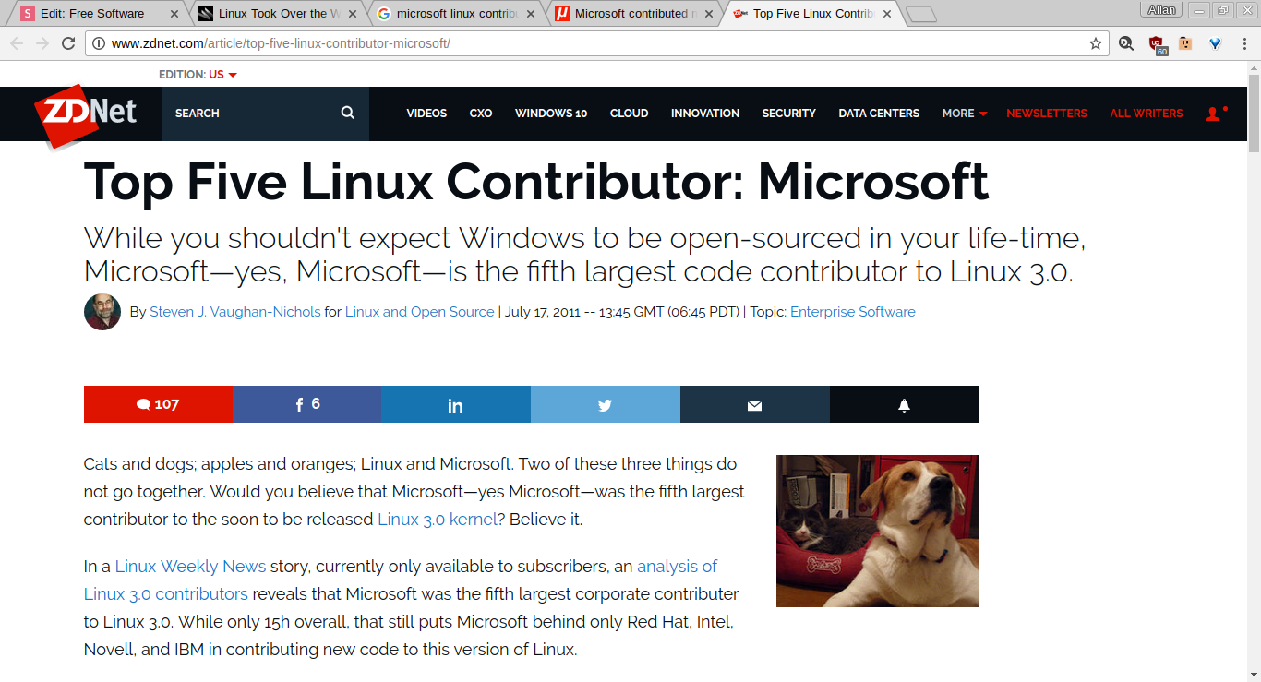Screen dimensions: 1261x682
Task: Open the CLOUD nav item
Action: (x=630, y=114)
